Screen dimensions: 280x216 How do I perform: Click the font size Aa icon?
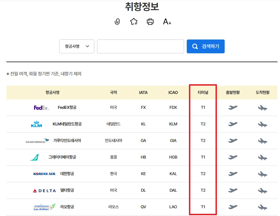click(x=167, y=22)
